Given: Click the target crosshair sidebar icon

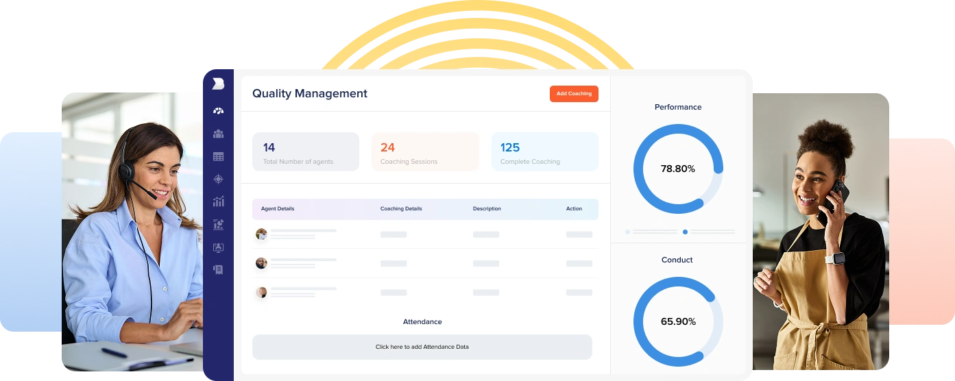Looking at the screenshot, I should tap(218, 179).
